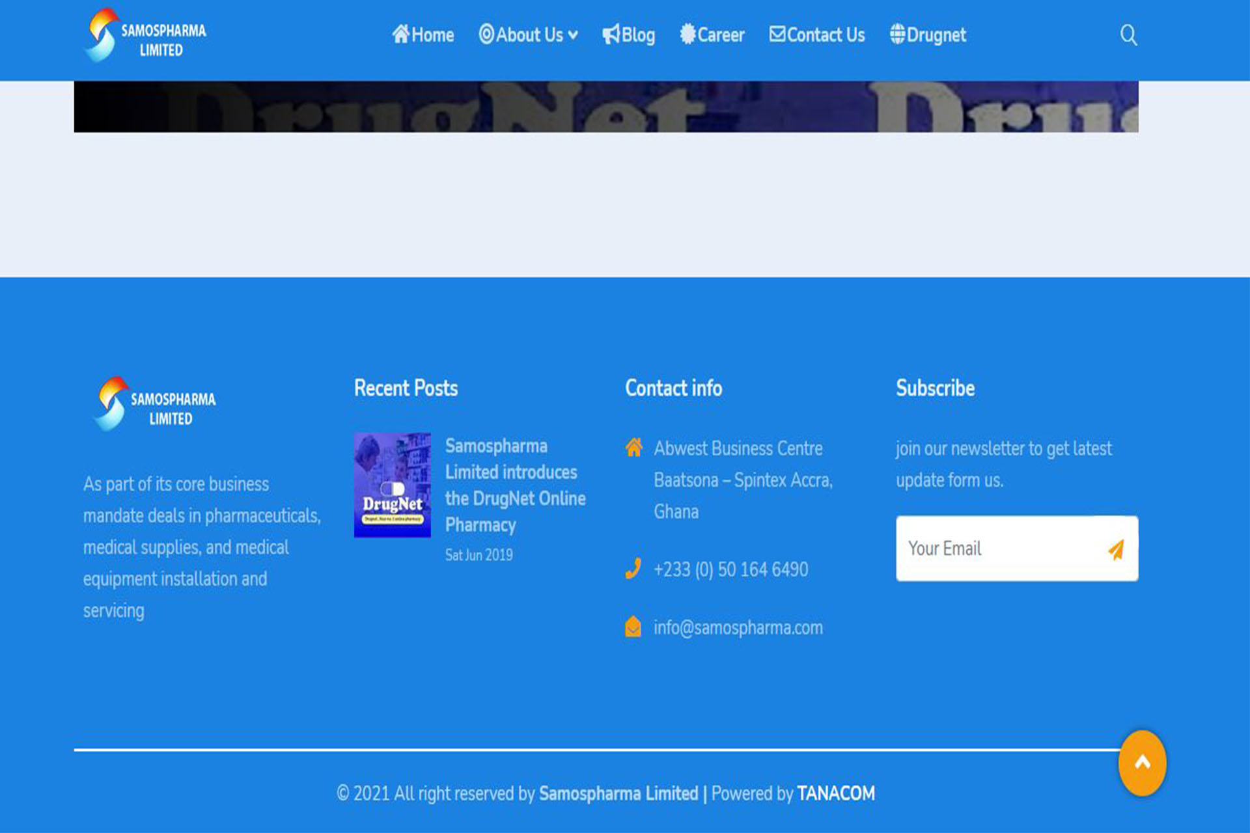Click the Recent Posts heading
Viewport: 1250px width, 833px height.
406,389
